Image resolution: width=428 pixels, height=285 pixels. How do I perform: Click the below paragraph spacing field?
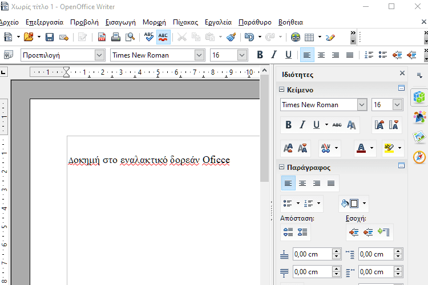[x=312, y=272]
